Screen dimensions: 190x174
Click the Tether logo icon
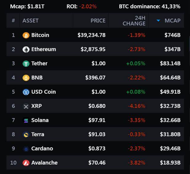[26, 64]
